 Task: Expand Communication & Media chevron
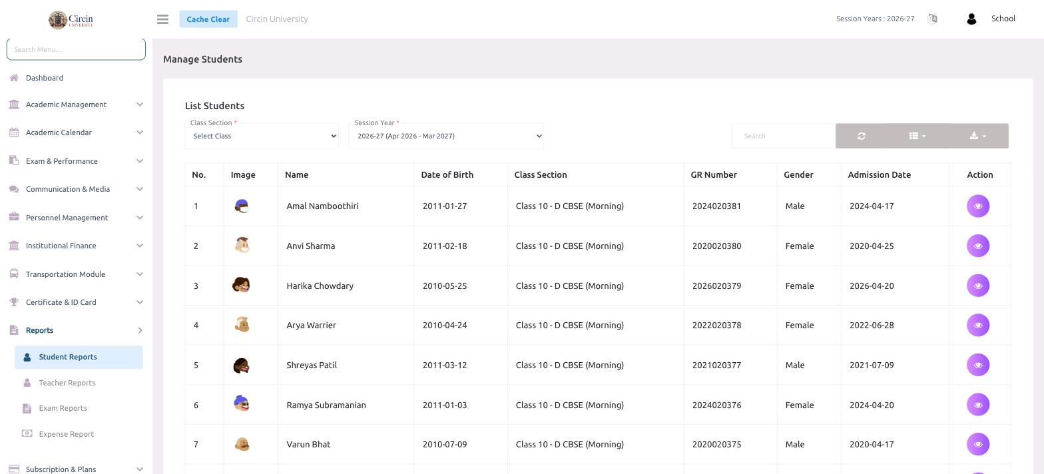pyautogui.click(x=140, y=189)
